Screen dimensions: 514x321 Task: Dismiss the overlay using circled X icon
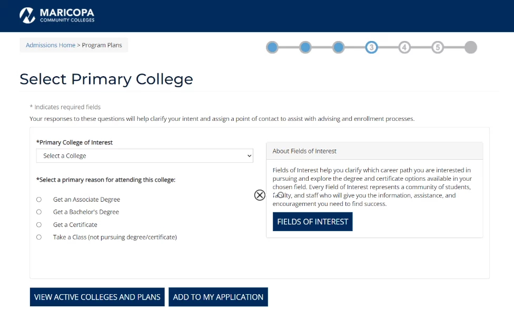tap(259, 195)
